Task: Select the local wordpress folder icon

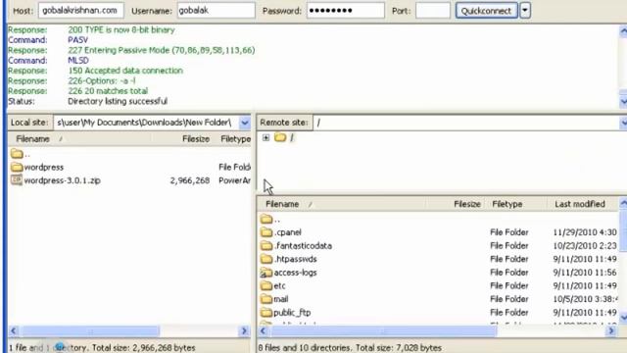Action: point(17,167)
